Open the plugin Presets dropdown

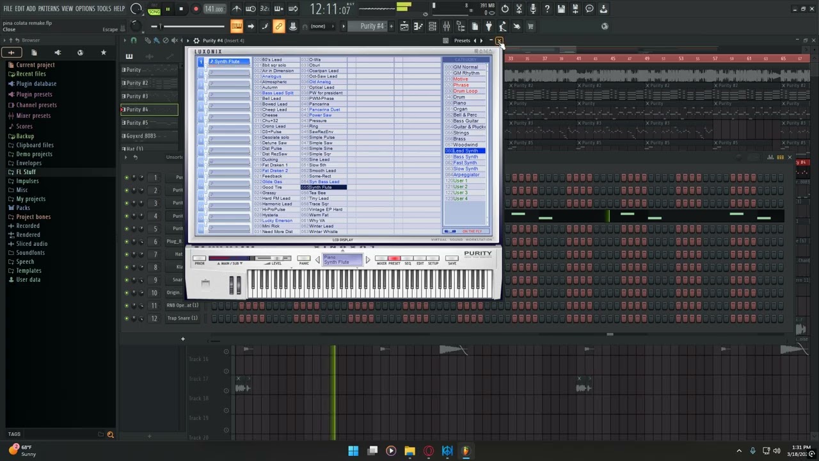tap(462, 40)
